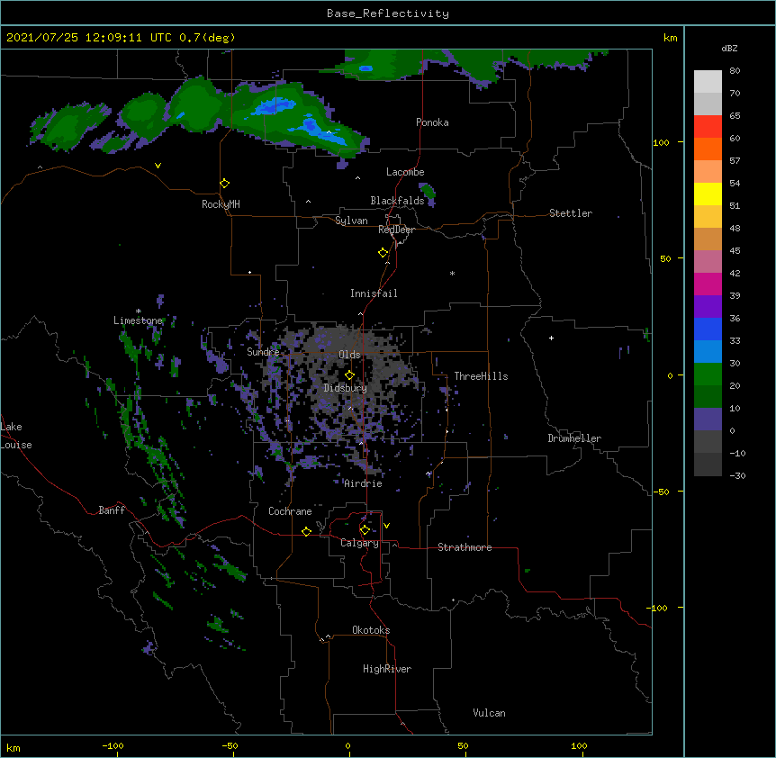
Task: Select the magenta 39-42 dBZ legend swatch
Action: [x=708, y=284]
